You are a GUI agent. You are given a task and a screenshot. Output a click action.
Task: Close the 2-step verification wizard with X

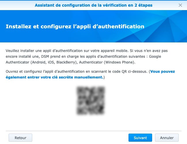(180, 5)
